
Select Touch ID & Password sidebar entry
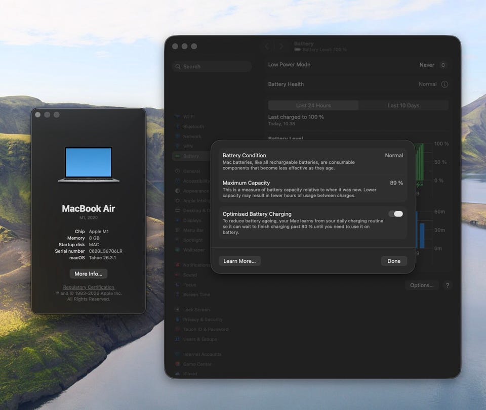pyautogui.click(x=202, y=329)
